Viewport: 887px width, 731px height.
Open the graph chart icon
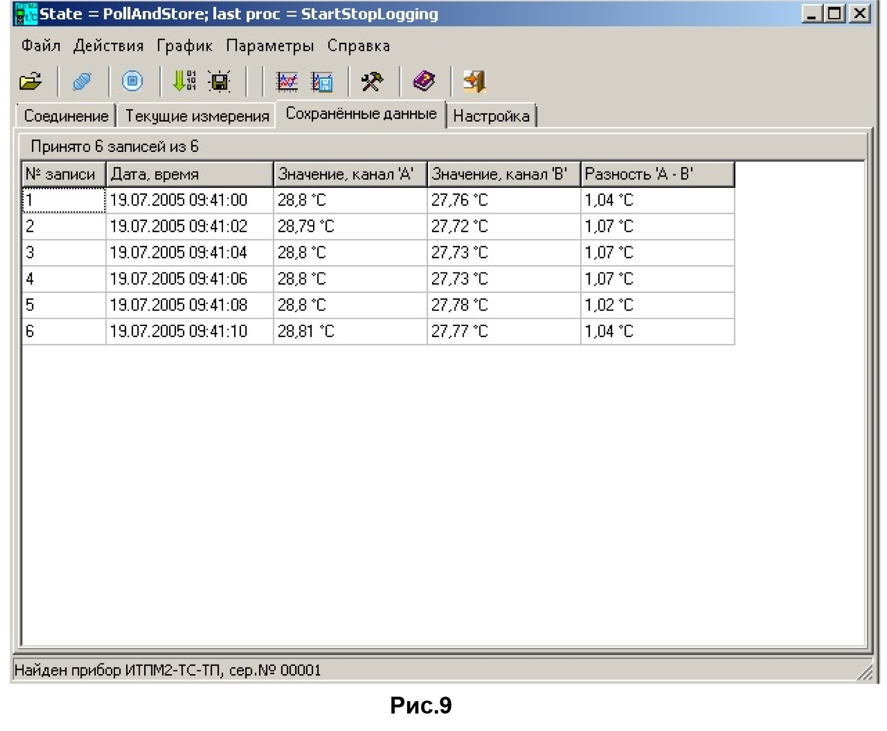287,82
